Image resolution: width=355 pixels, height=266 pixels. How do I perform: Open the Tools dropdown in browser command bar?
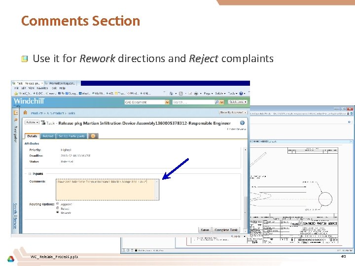pos(233,93)
